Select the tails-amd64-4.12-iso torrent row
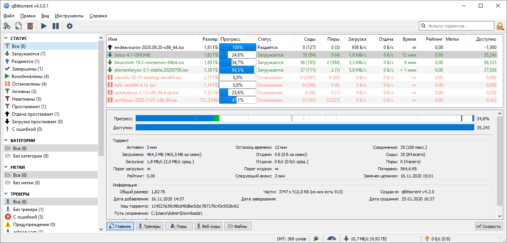507x243 pixels. tap(302, 85)
